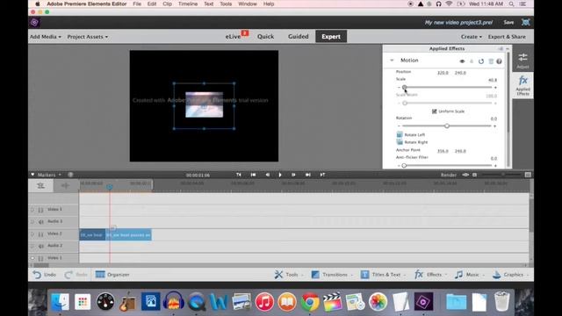Open the Tools panel

289,275
